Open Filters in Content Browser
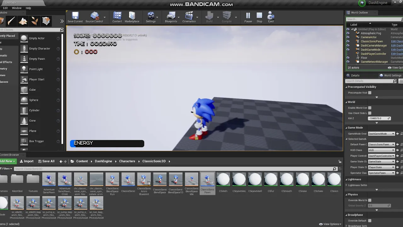The image size is (403, 227). point(6,169)
